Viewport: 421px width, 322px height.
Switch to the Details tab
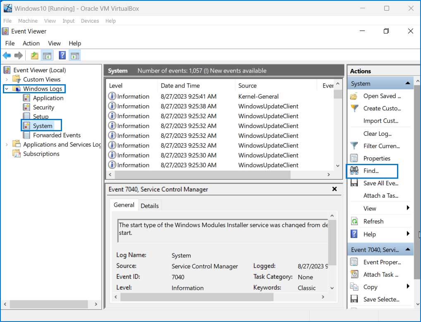150,206
